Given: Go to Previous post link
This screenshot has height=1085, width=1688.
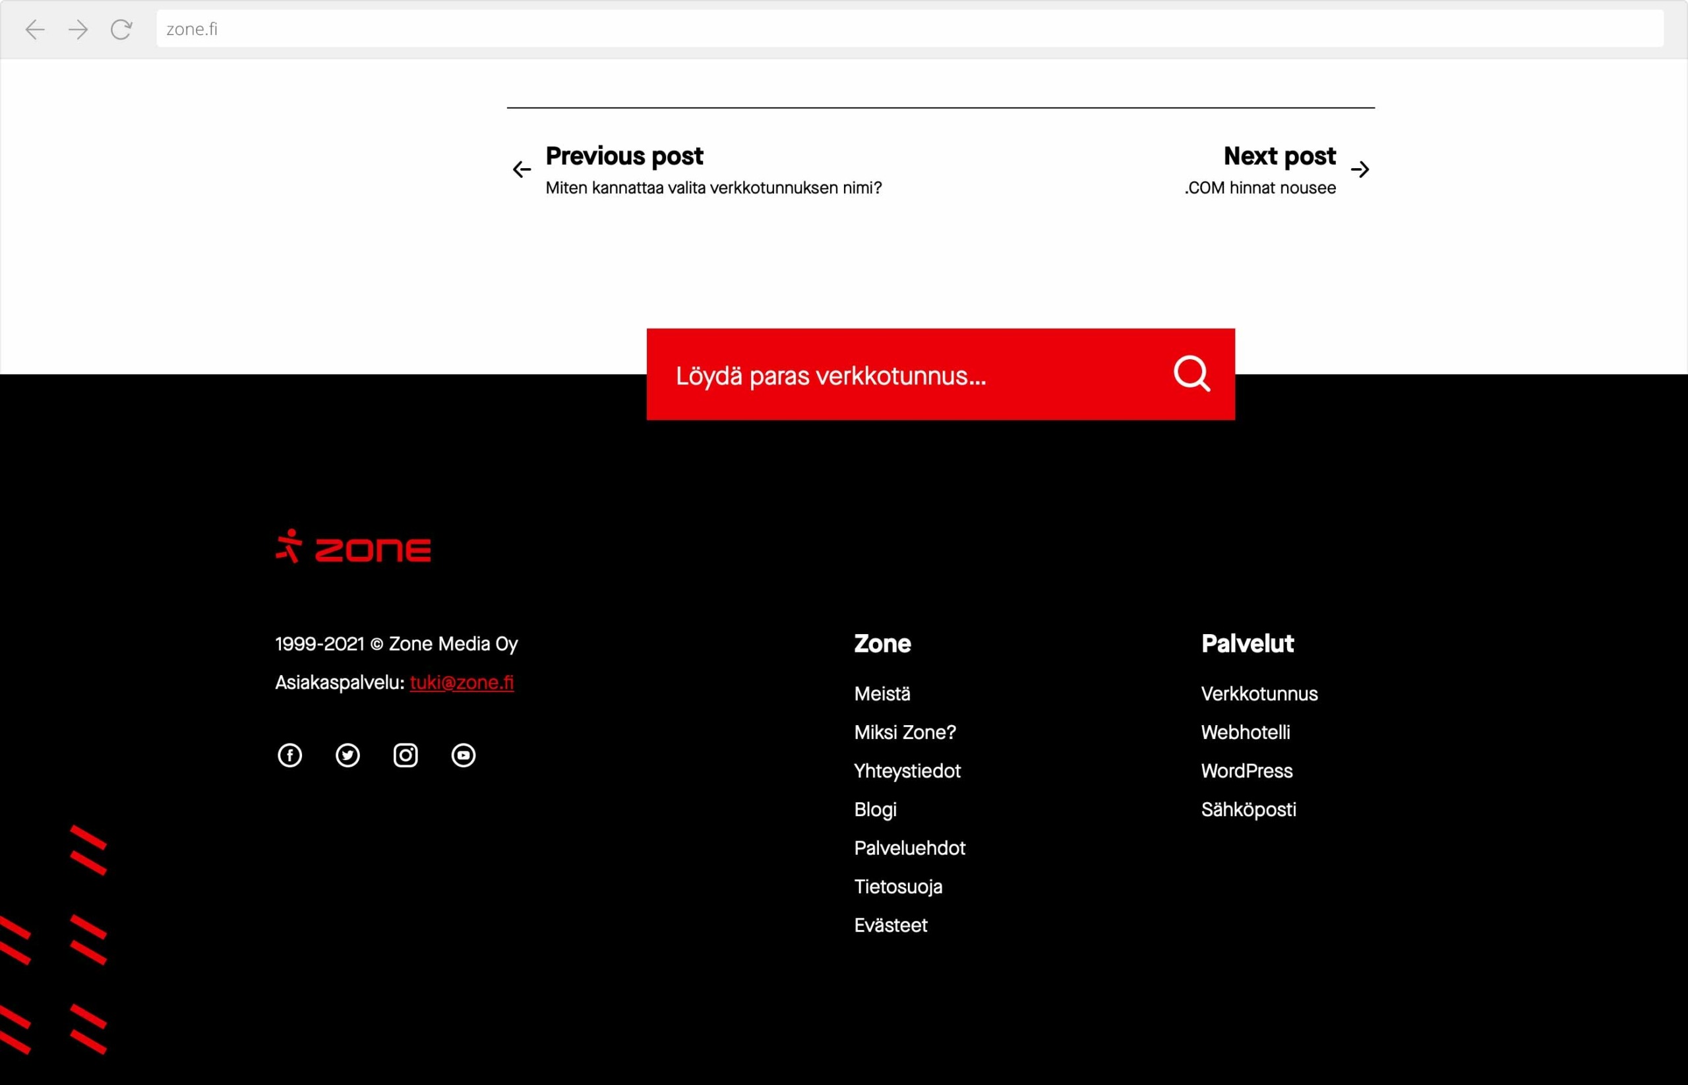Looking at the screenshot, I should click(x=624, y=156).
